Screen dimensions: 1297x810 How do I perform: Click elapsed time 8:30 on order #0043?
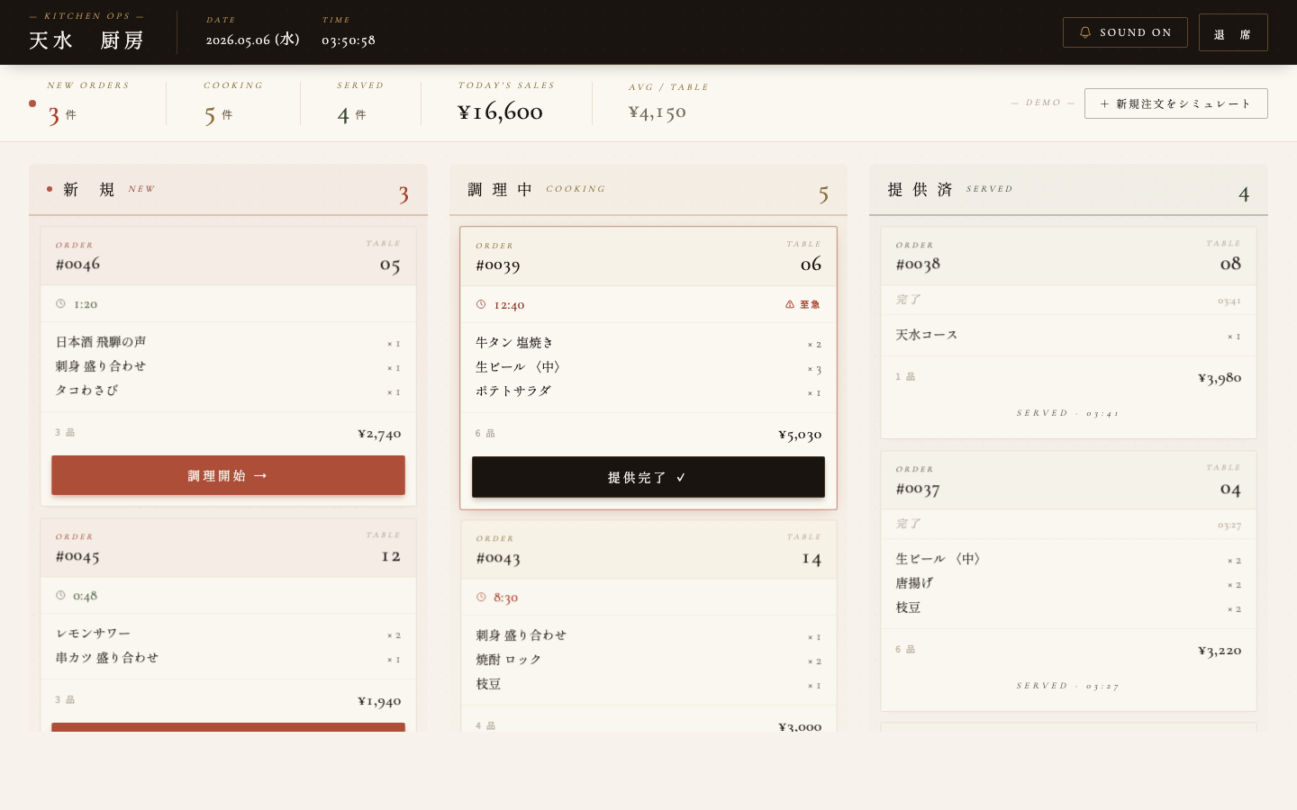505,598
